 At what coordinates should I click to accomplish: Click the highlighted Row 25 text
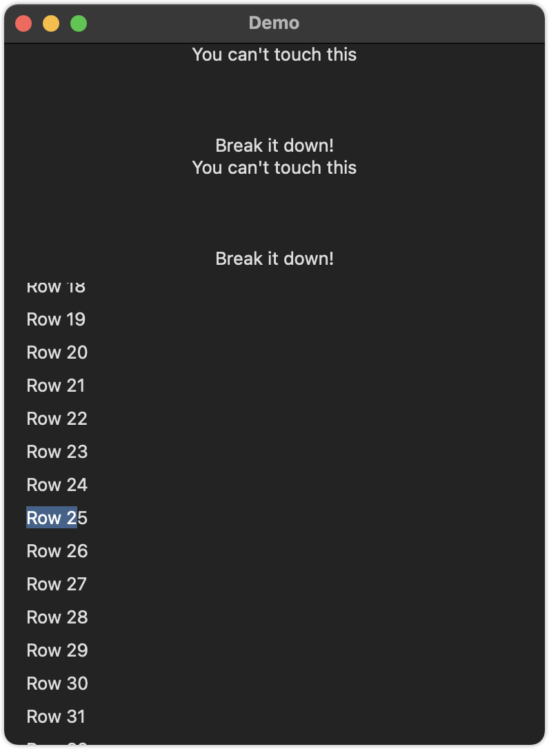point(57,518)
